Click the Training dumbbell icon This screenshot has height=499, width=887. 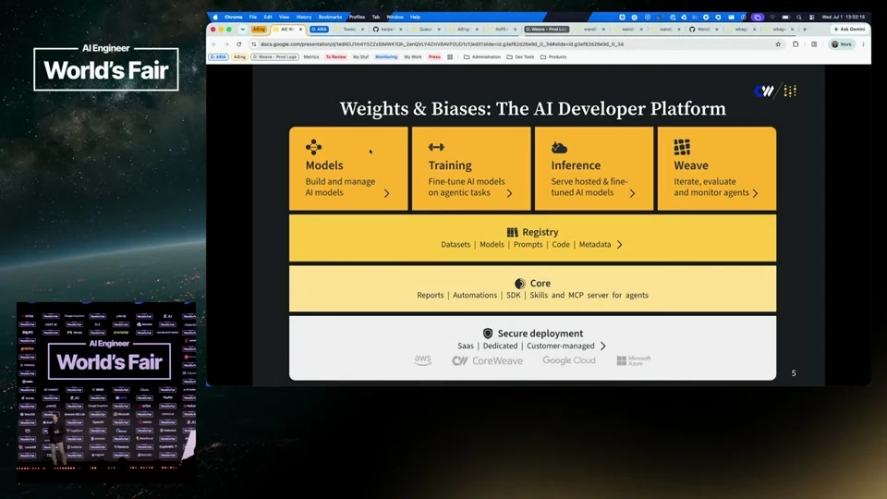(436, 147)
